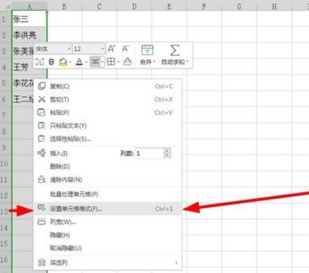Choose 剪切(T) from the context menu
The width and height of the screenshot is (309, 273).
108,99
